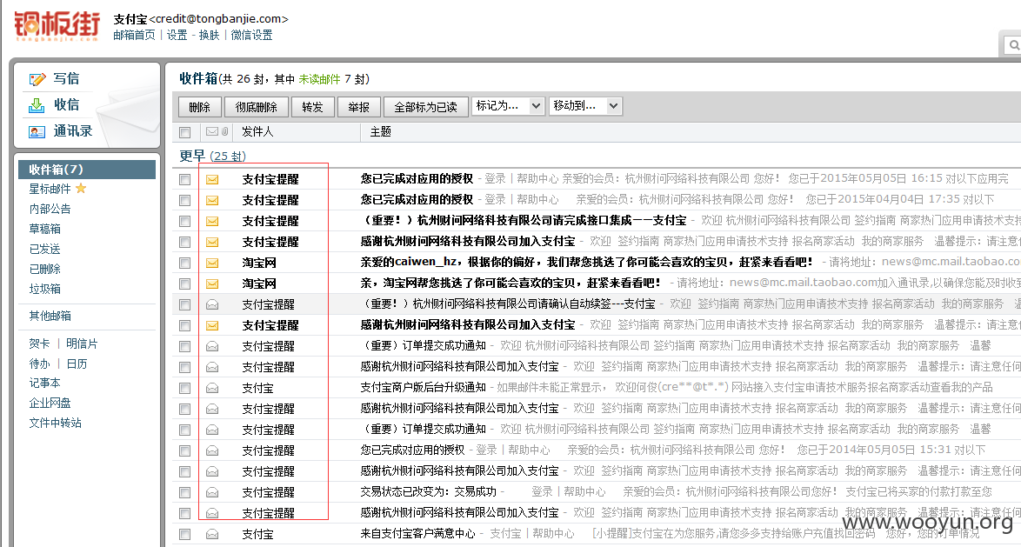This screenshot has height=547, width=1021.
Task: Check the box for 请确认自动续签 mail
Action: pyautogui.click(x=185, y=304)
